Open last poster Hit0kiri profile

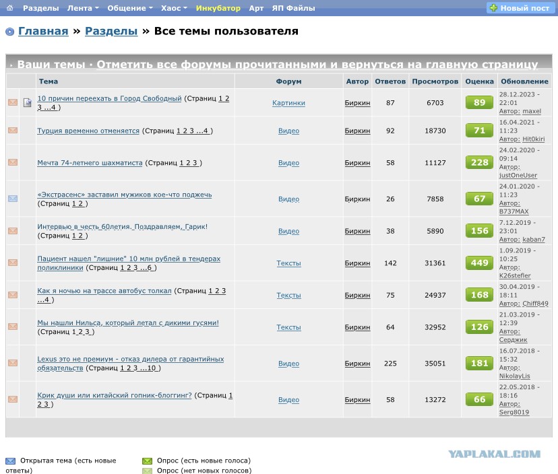tap(534, 139)
